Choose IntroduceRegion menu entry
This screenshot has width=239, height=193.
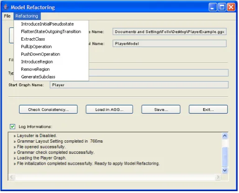[51, 62]
